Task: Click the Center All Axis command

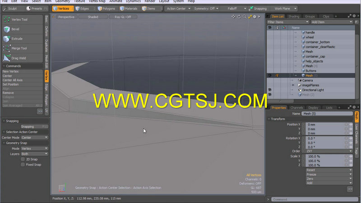Action: [22, 80]
